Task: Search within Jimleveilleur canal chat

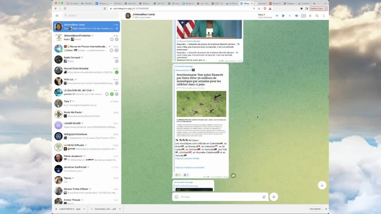Action: (317, 16)
